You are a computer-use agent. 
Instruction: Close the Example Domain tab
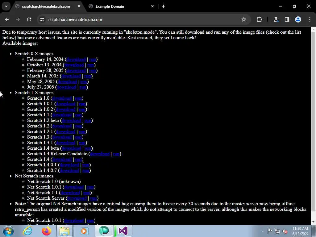[152, 6]
